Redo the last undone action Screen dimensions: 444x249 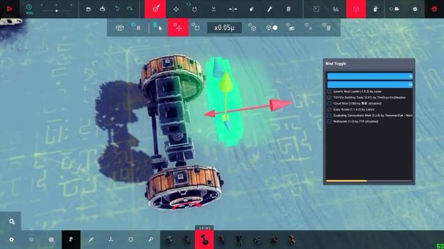click(130, 9)
